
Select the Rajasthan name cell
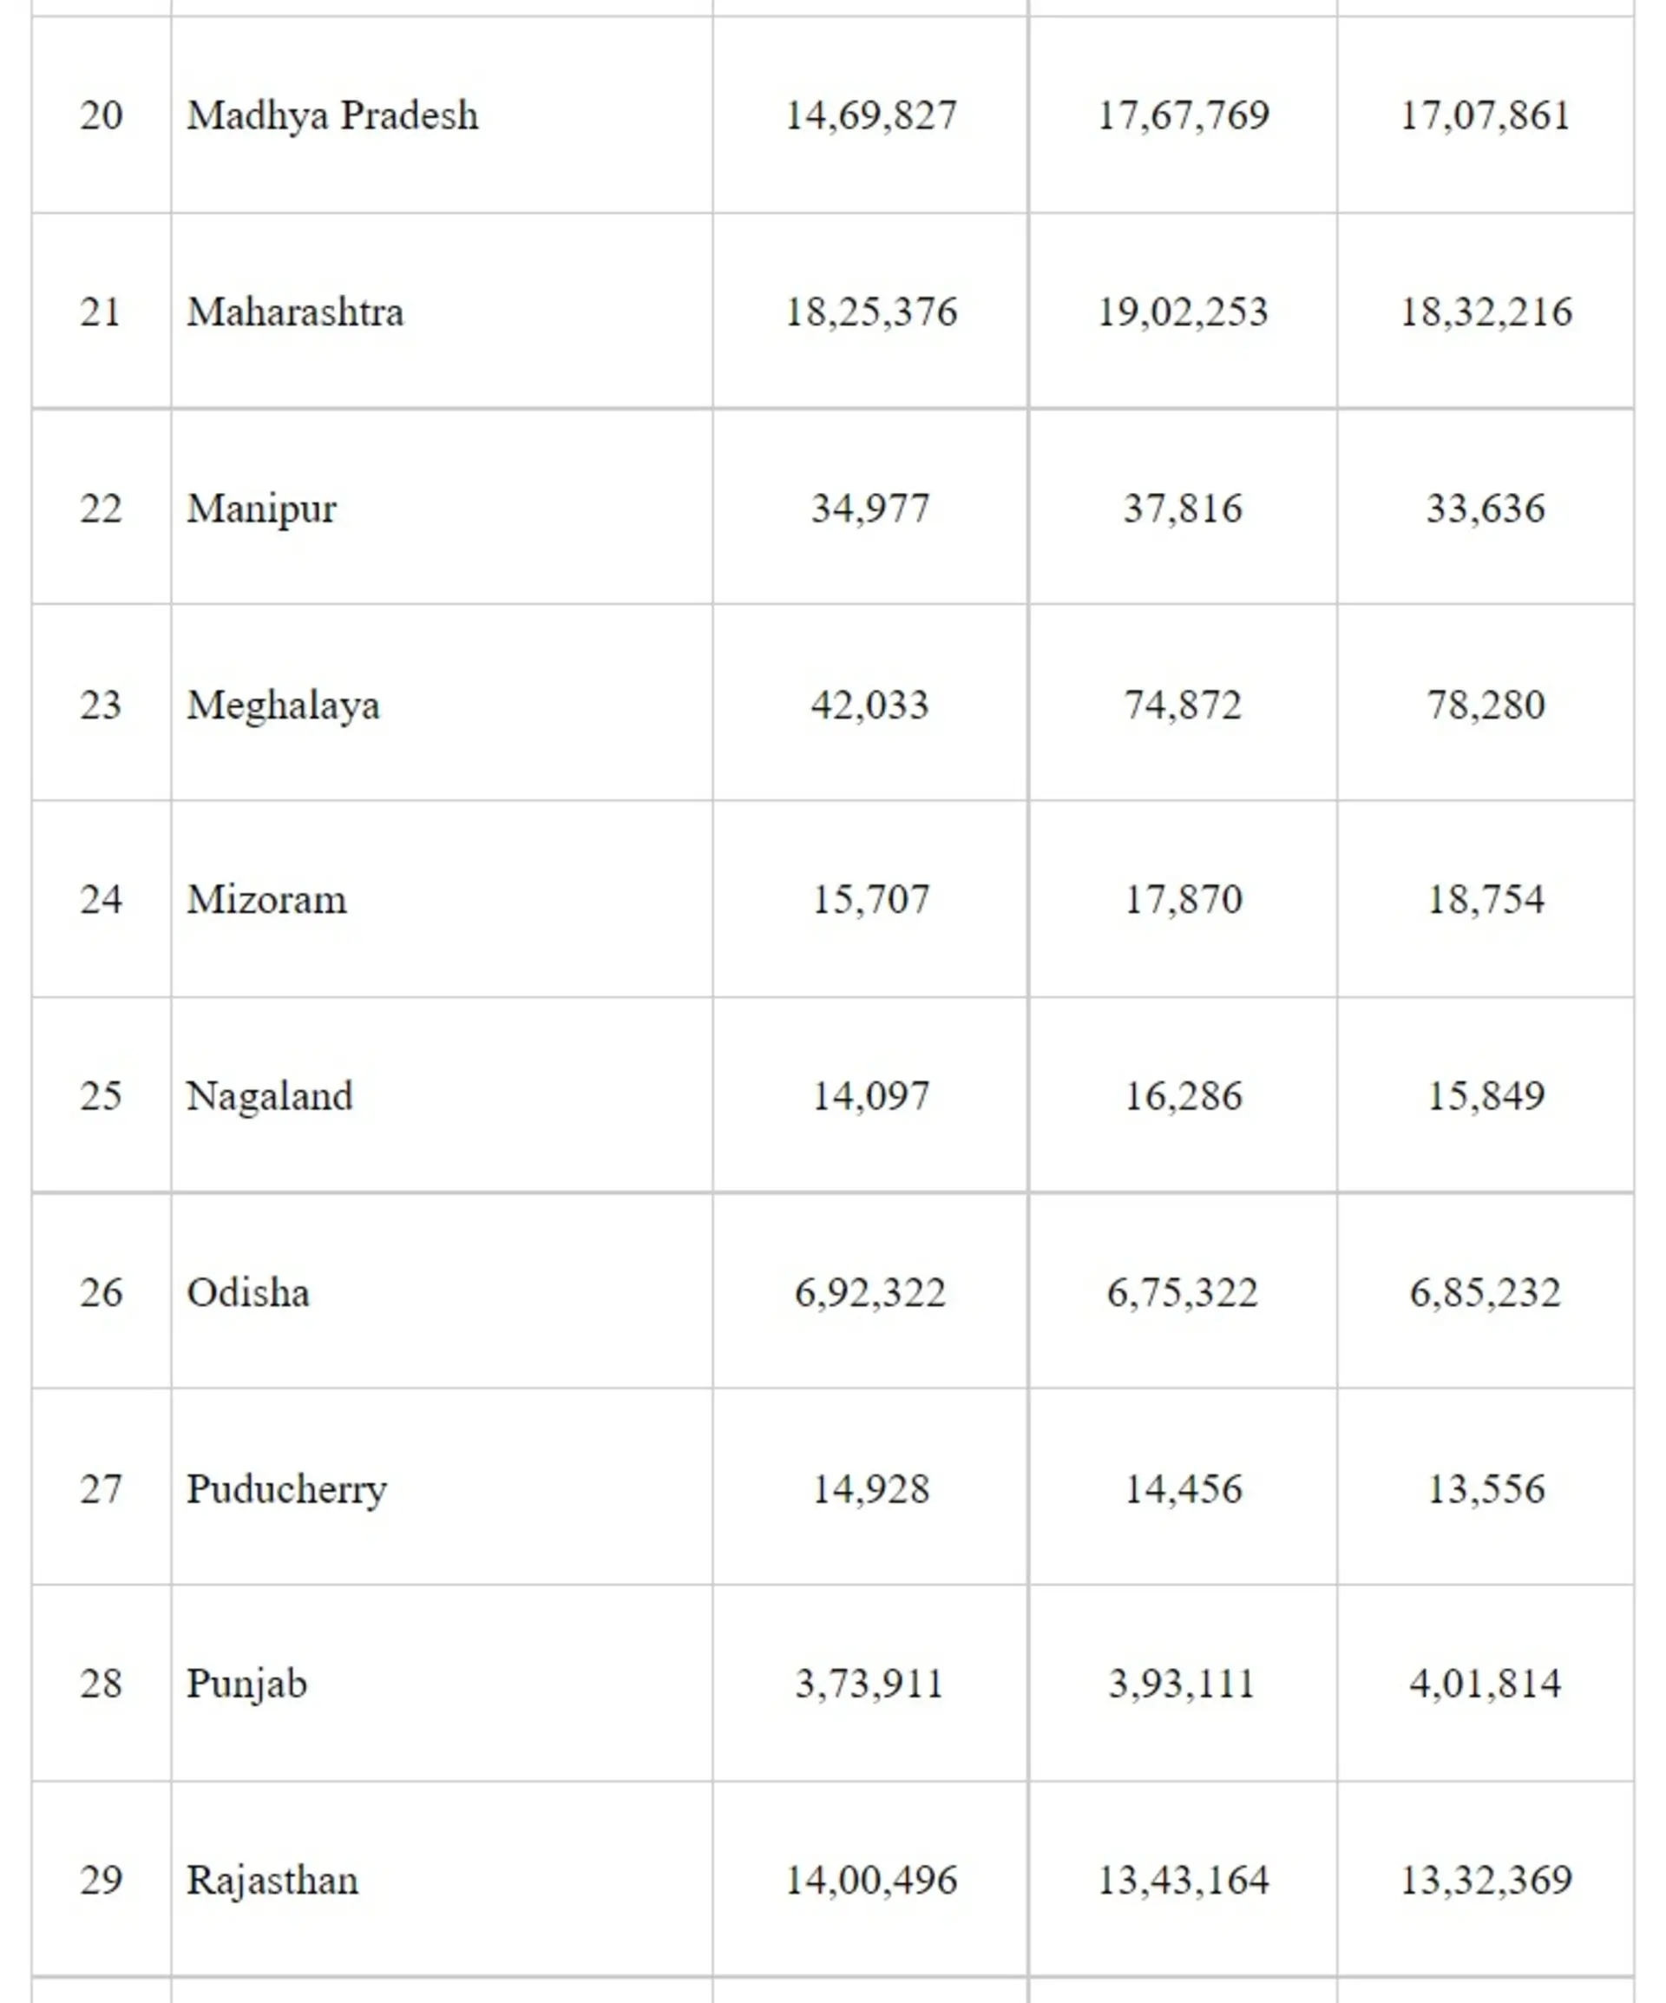pos(272,1880)
